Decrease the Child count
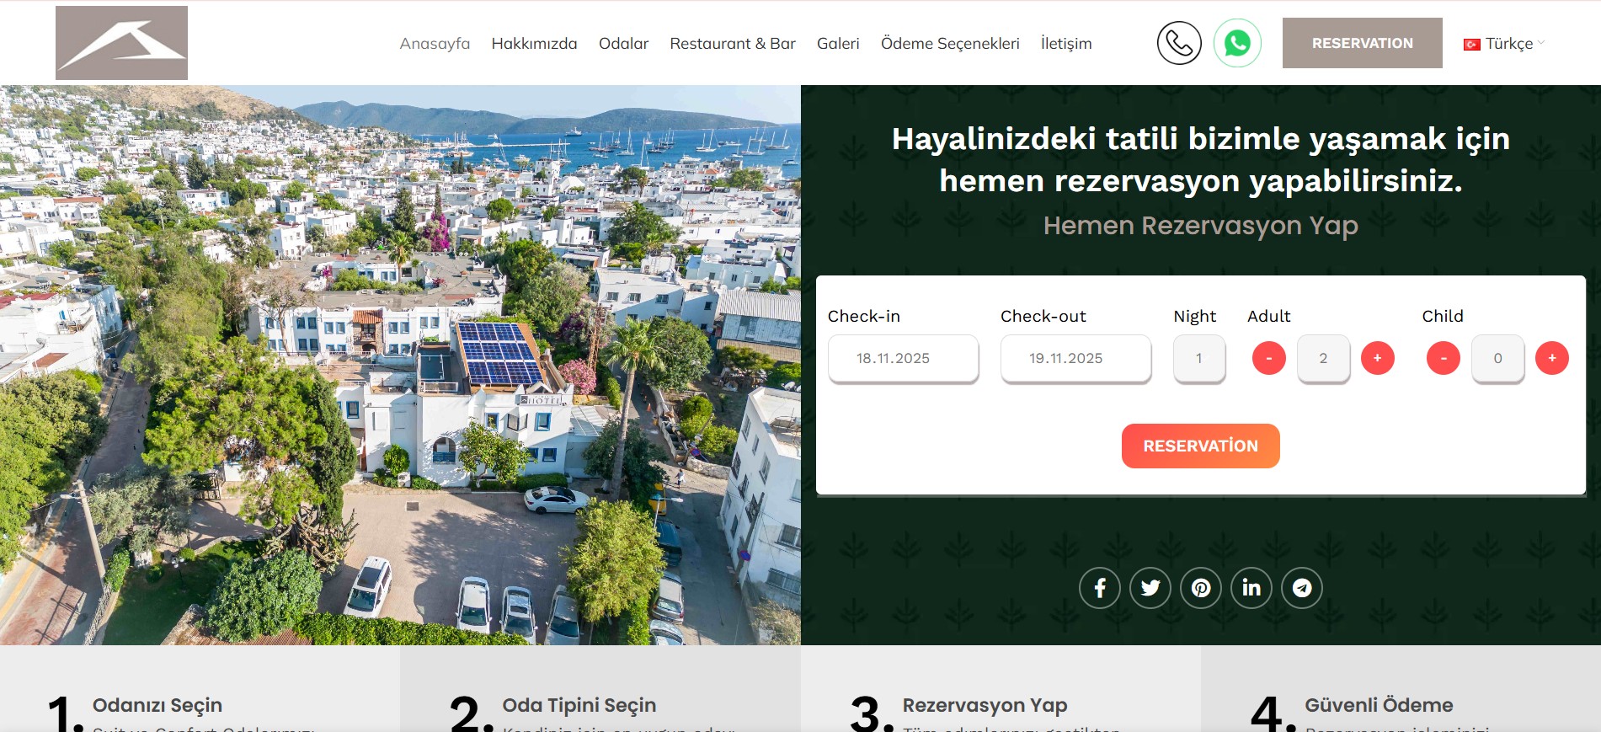Viewport: 1601px width, 732px height. 1443,358
